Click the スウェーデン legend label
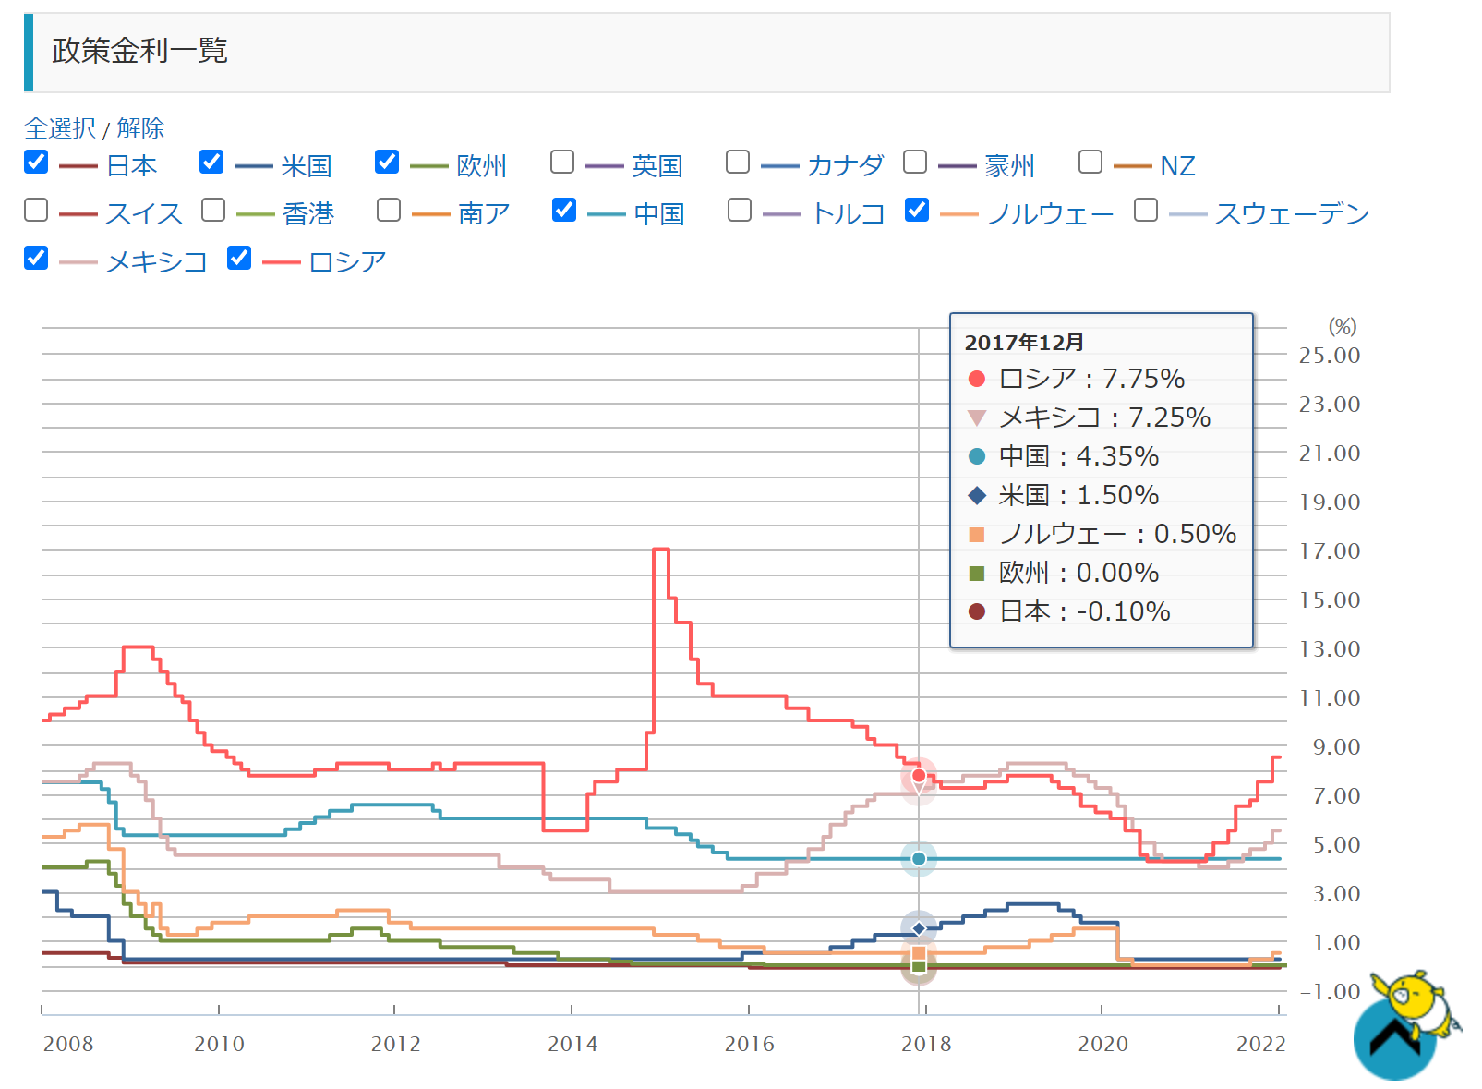The image size is (1482, 1089). click(1292, 214)
